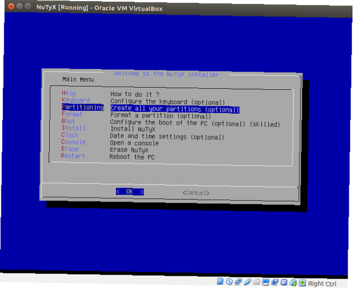
Task: Click the optical disc status icon
Action: pyautogui.click(x=229, y=281)
